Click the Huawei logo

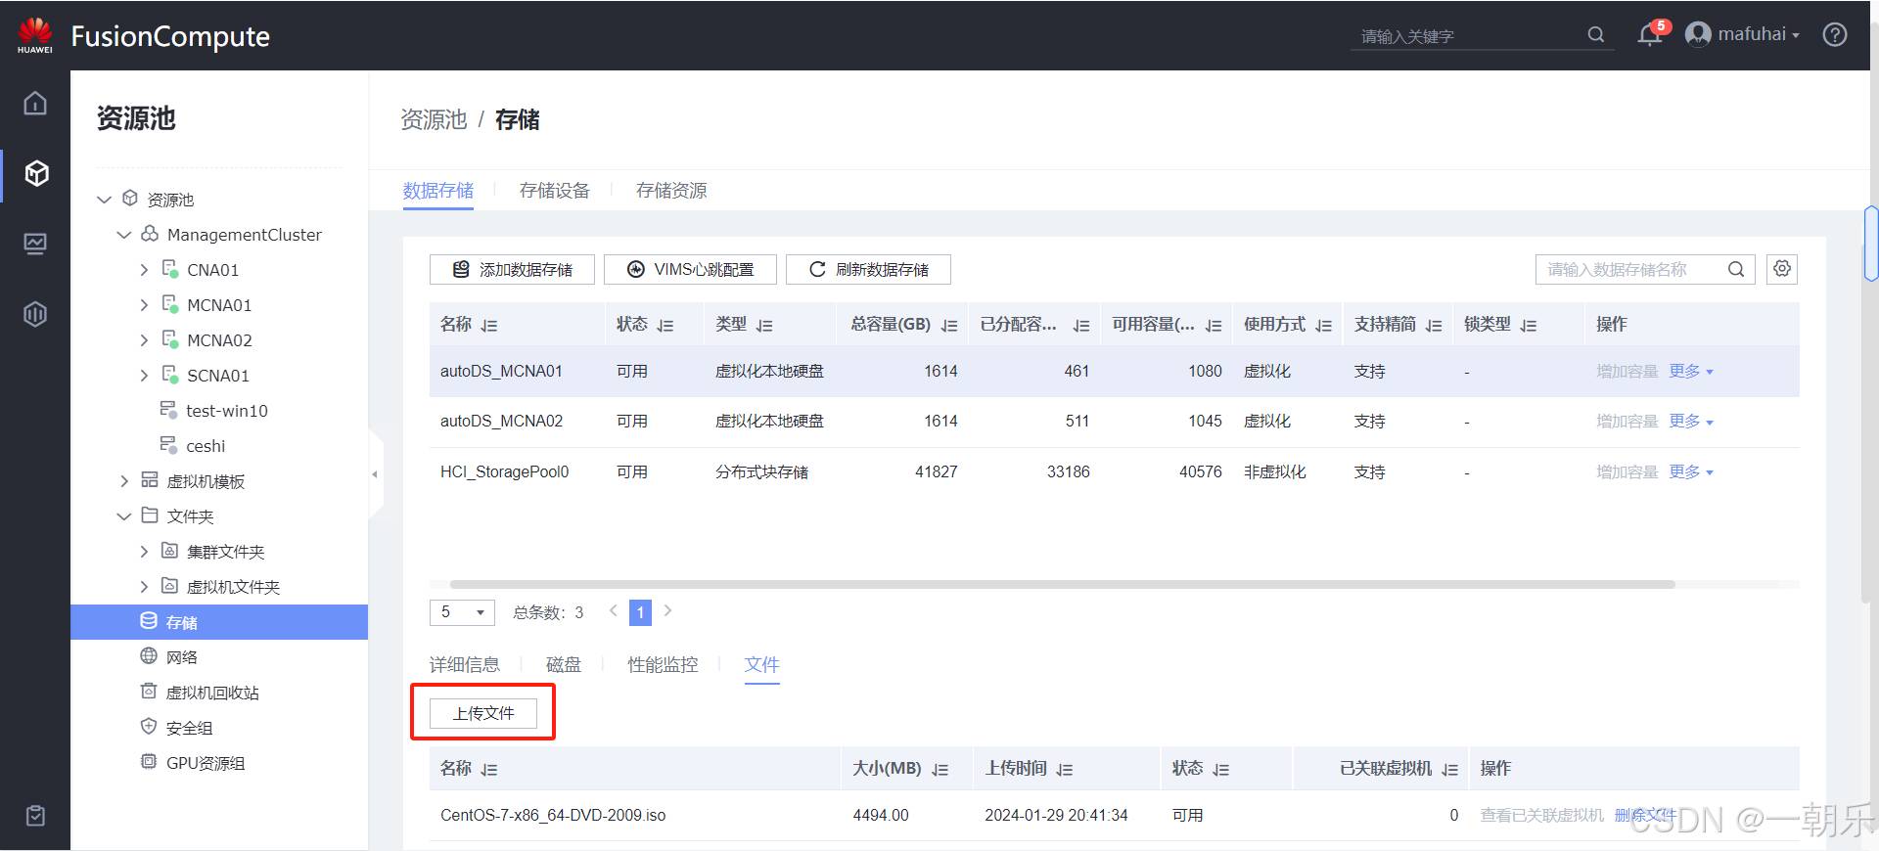[35, 35]
